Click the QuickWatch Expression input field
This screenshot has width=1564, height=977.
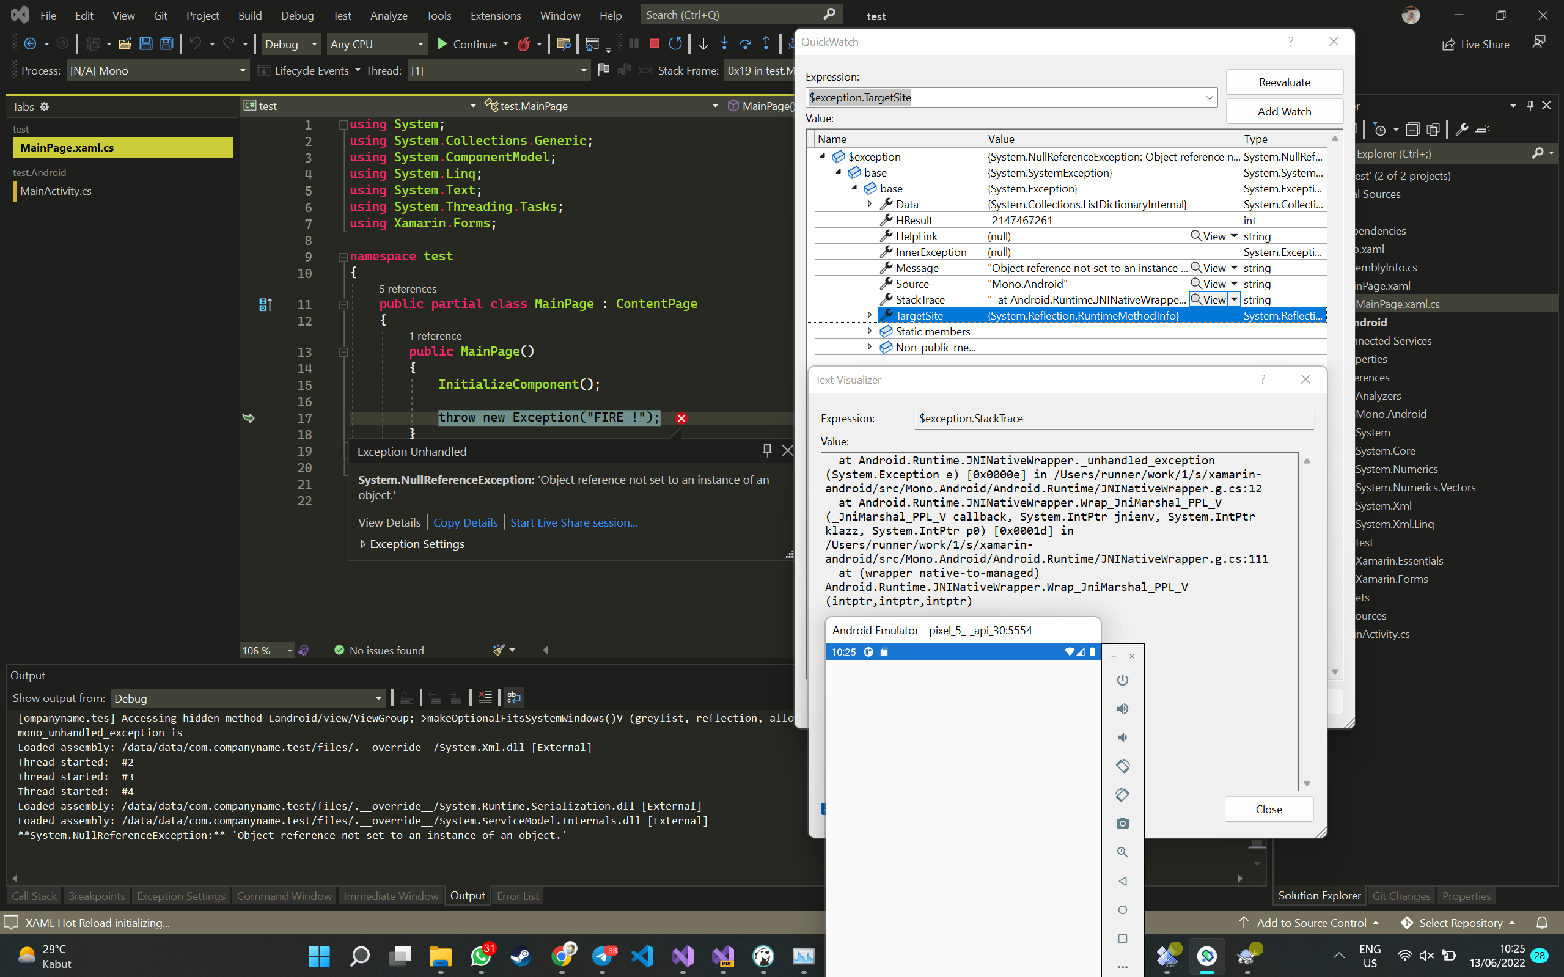coord(1010,98)
